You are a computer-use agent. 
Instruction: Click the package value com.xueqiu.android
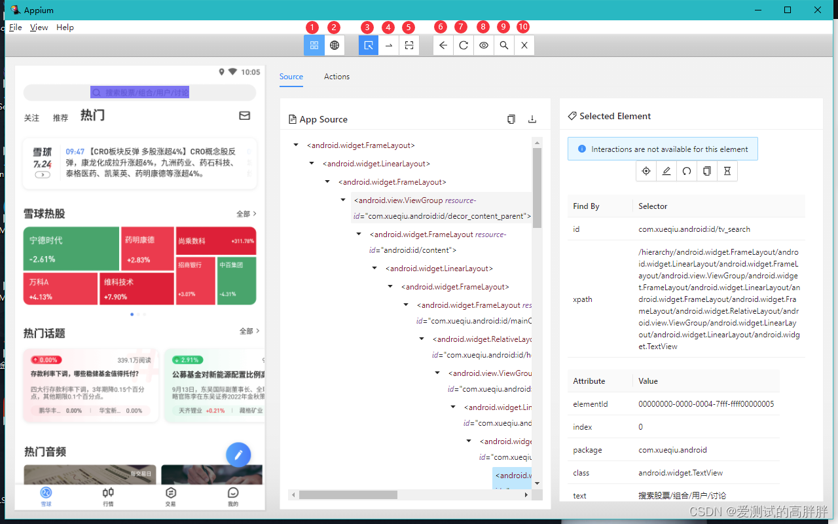pos(672,450)
